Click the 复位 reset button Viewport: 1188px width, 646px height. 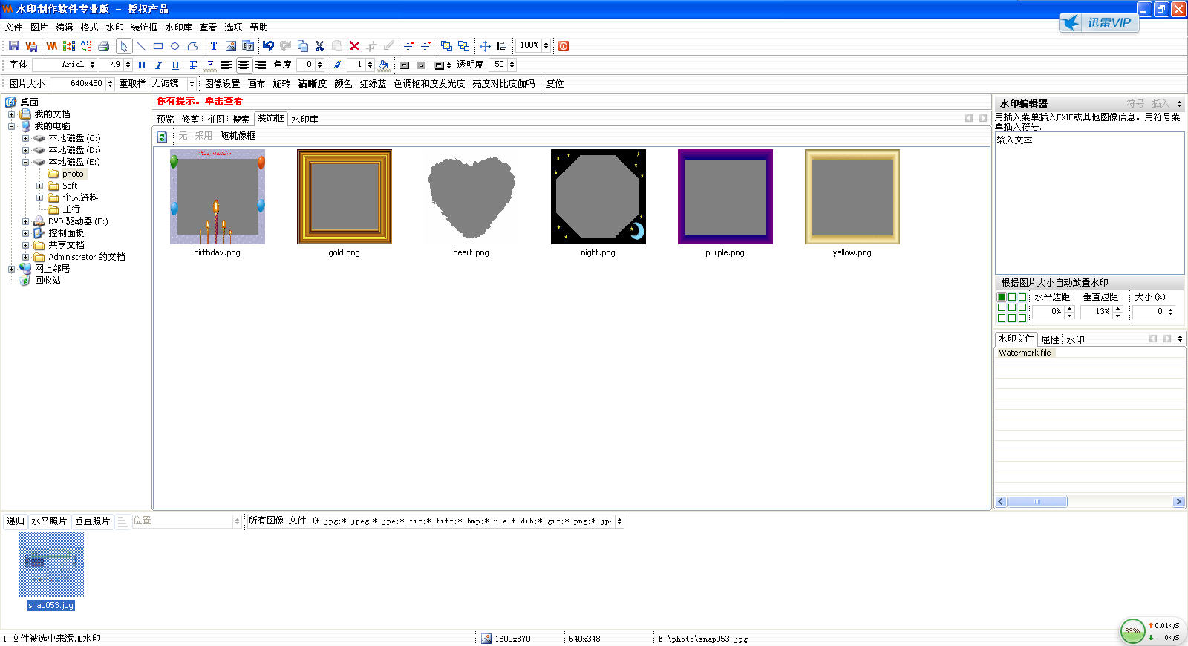click(x=555, y=84)
